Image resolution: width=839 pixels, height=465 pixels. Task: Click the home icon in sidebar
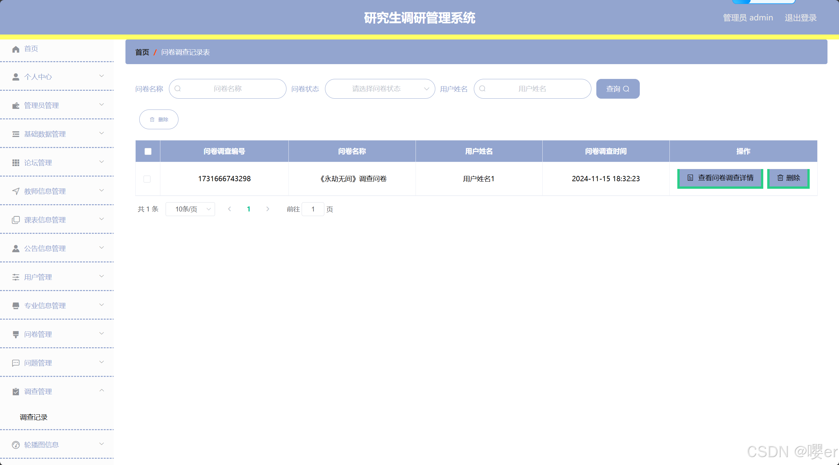[x=15, y=49]
